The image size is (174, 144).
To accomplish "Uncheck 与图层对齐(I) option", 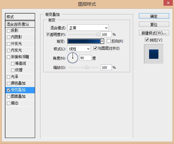I will point(95,48).
